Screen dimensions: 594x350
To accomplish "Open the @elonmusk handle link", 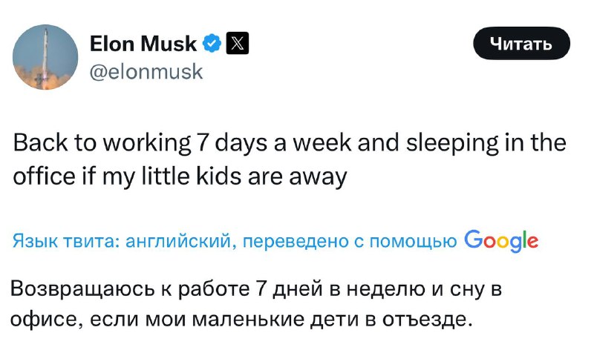I will coord(146,72).
